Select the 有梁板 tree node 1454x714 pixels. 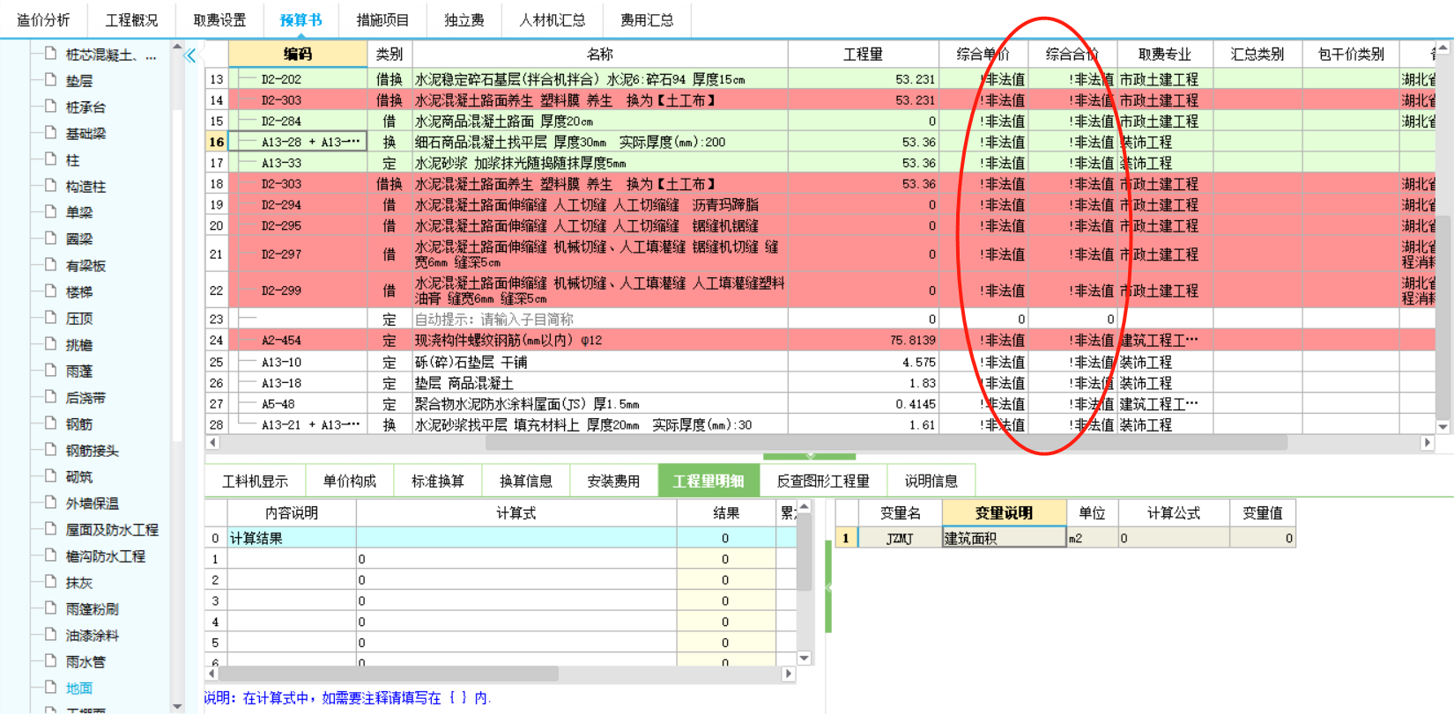click(x=85, y=266)
